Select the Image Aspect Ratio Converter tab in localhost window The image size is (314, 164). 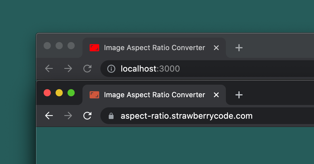click(154, 48)
